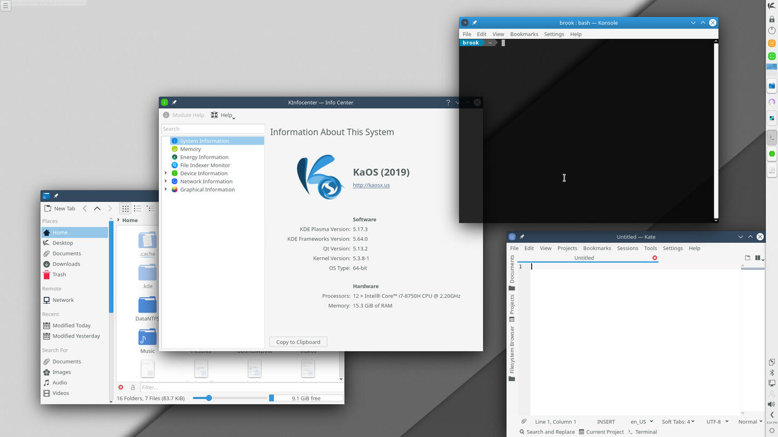The width and height of the screenshot is (778, 437).
Task: Open the Projects side panel in Kate
Action: pos(512,308)
